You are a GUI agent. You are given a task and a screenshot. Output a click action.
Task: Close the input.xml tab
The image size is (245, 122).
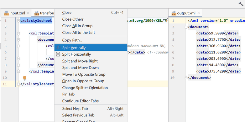tap(28, 13)
